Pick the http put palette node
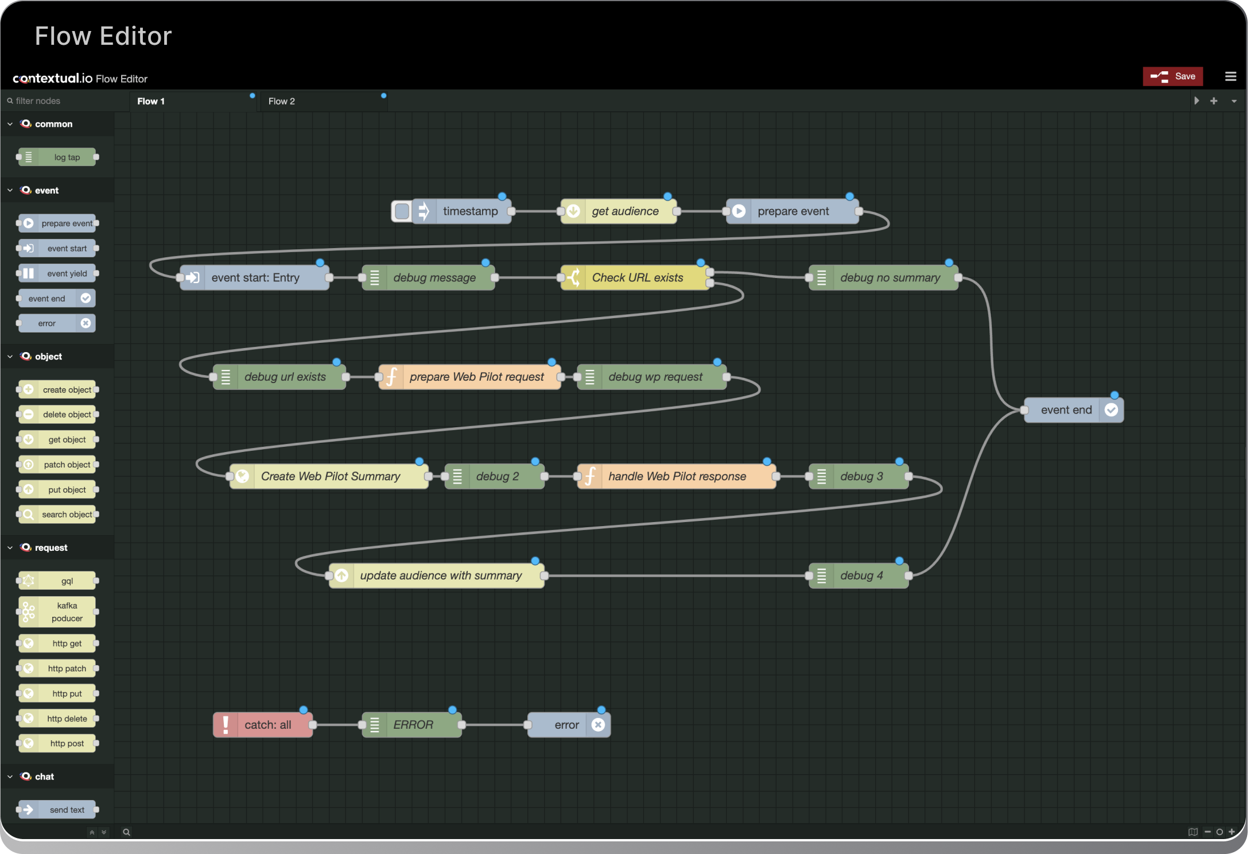This screenshot has width=1258, height=854. (x=57, y=693)
